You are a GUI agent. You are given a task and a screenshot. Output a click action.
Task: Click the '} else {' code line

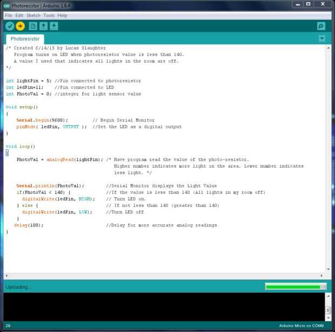[x=28, y=206]
